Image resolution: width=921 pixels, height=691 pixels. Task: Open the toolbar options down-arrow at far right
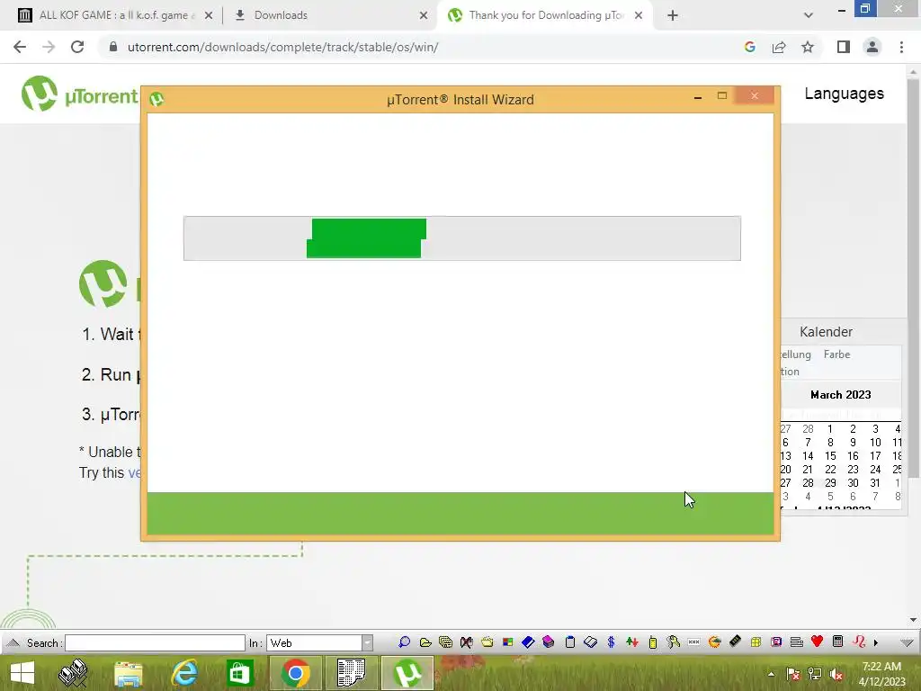point(907,642)
